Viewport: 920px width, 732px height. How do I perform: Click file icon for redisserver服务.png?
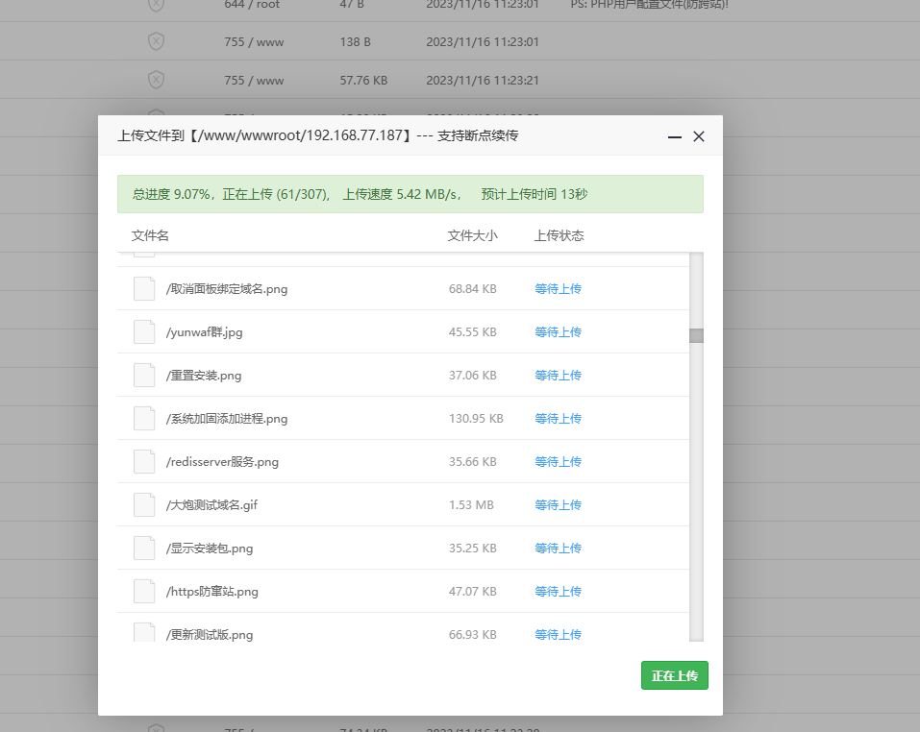click(144, 462)
